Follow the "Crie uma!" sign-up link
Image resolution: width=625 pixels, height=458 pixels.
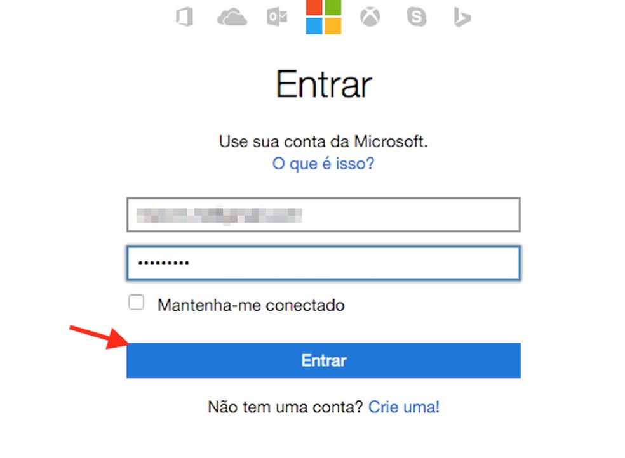point(404,407)
